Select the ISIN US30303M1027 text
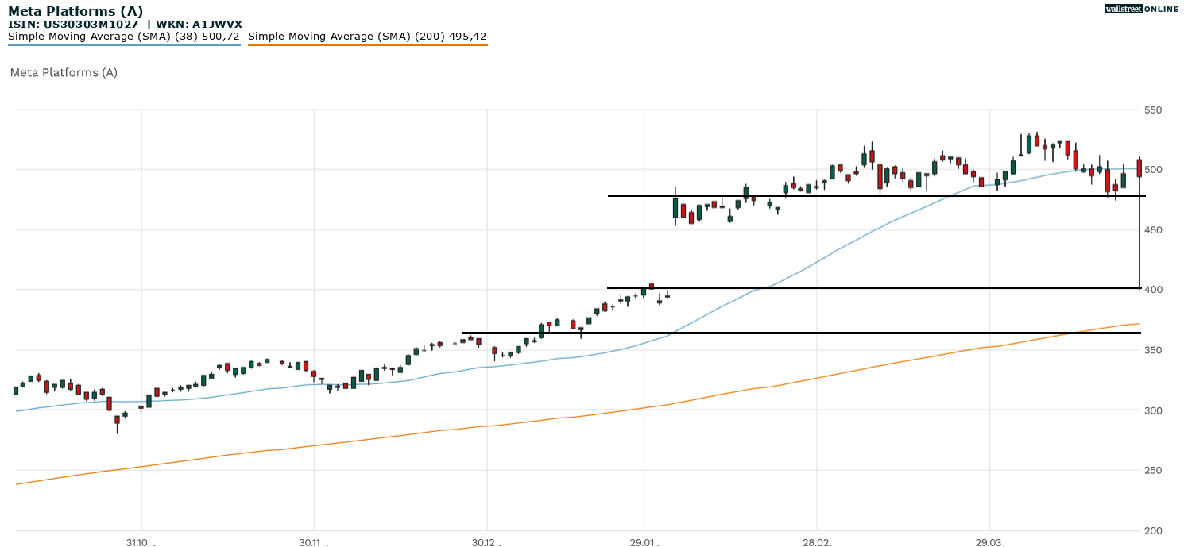The width and height of the screenshot is (1184, 547). [x=73, y=25]
